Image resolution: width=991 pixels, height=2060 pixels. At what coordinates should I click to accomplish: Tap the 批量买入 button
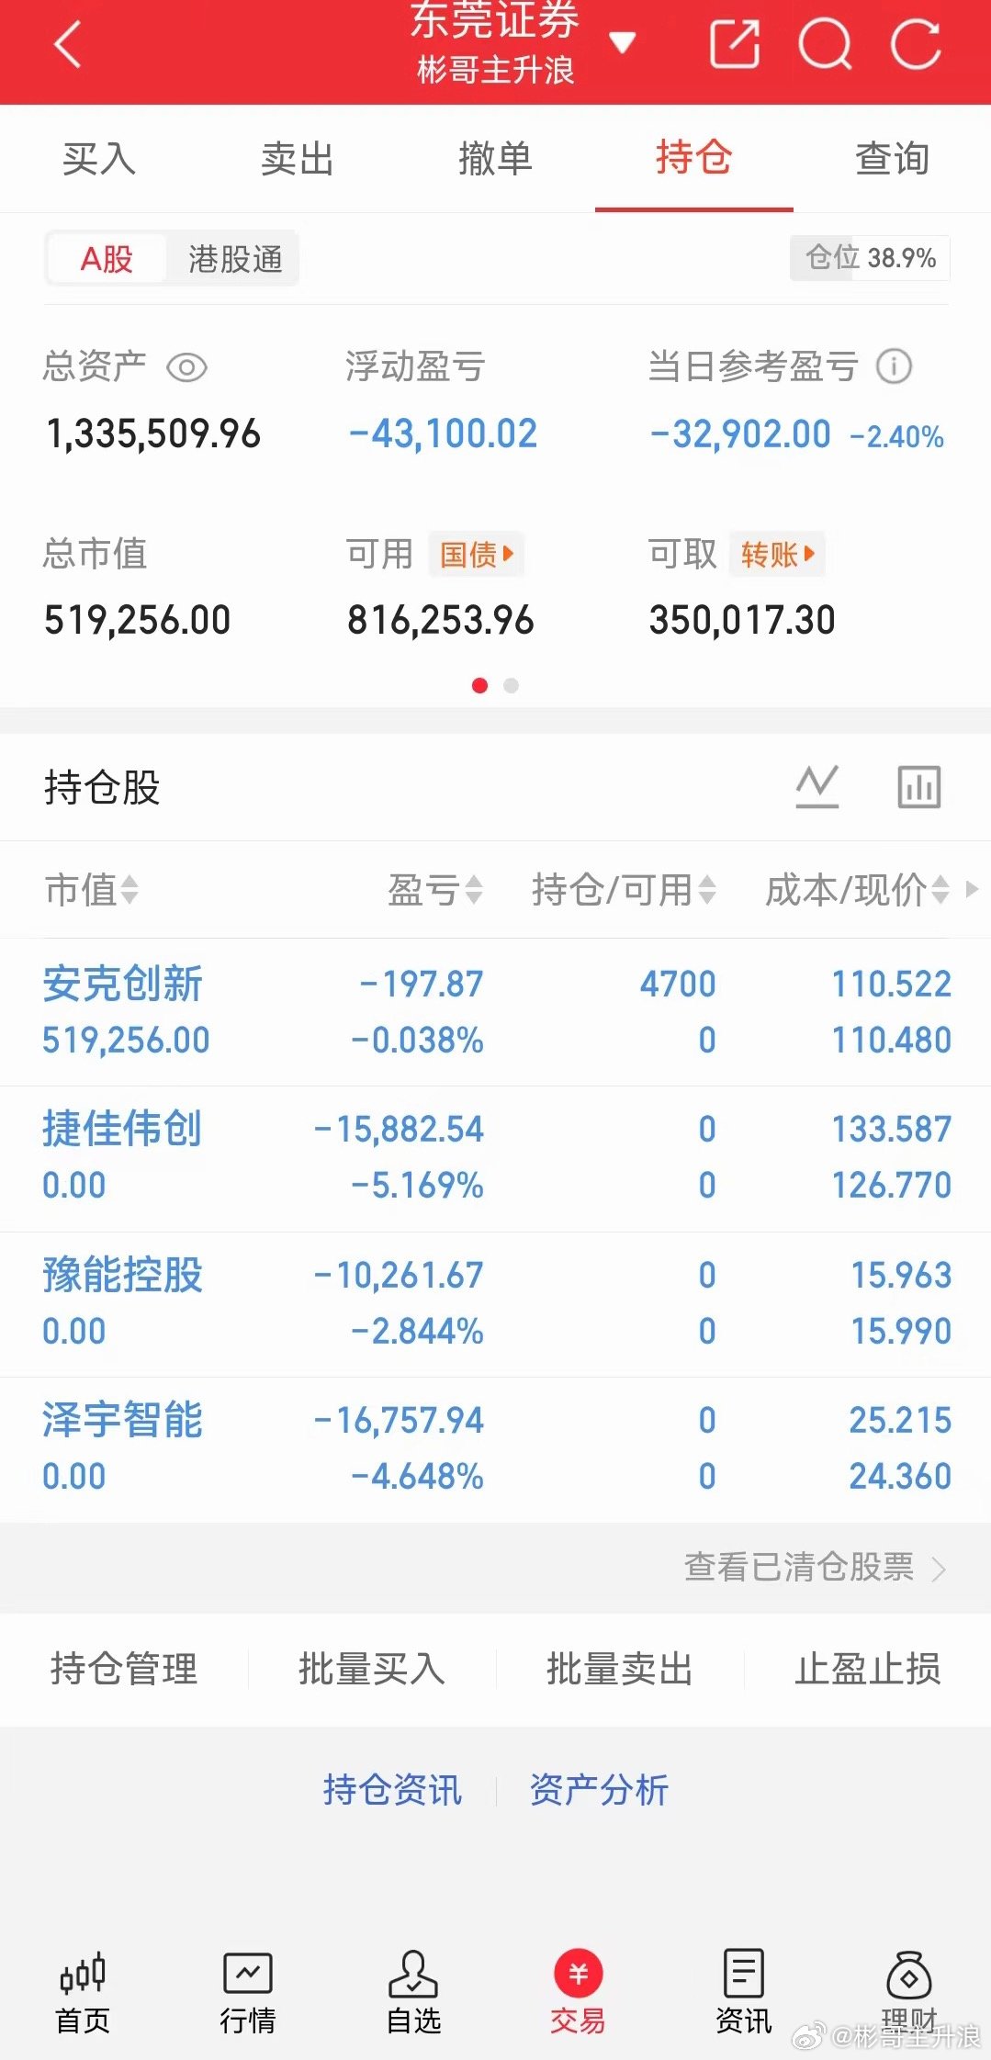click(x=372, y=1669)
